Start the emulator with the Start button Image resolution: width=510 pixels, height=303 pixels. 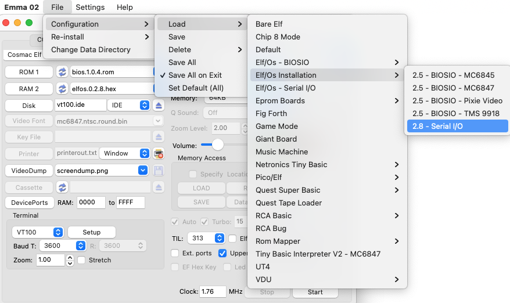click(x=315, y=292)
